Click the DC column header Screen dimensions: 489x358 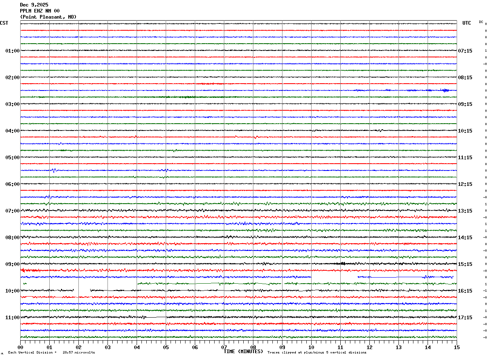481,22
